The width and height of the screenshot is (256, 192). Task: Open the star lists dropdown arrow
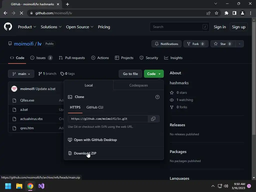pyautogui.click(x=239, y=44)
